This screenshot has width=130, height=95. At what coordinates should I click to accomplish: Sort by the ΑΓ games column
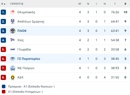[x=80, y=4]
